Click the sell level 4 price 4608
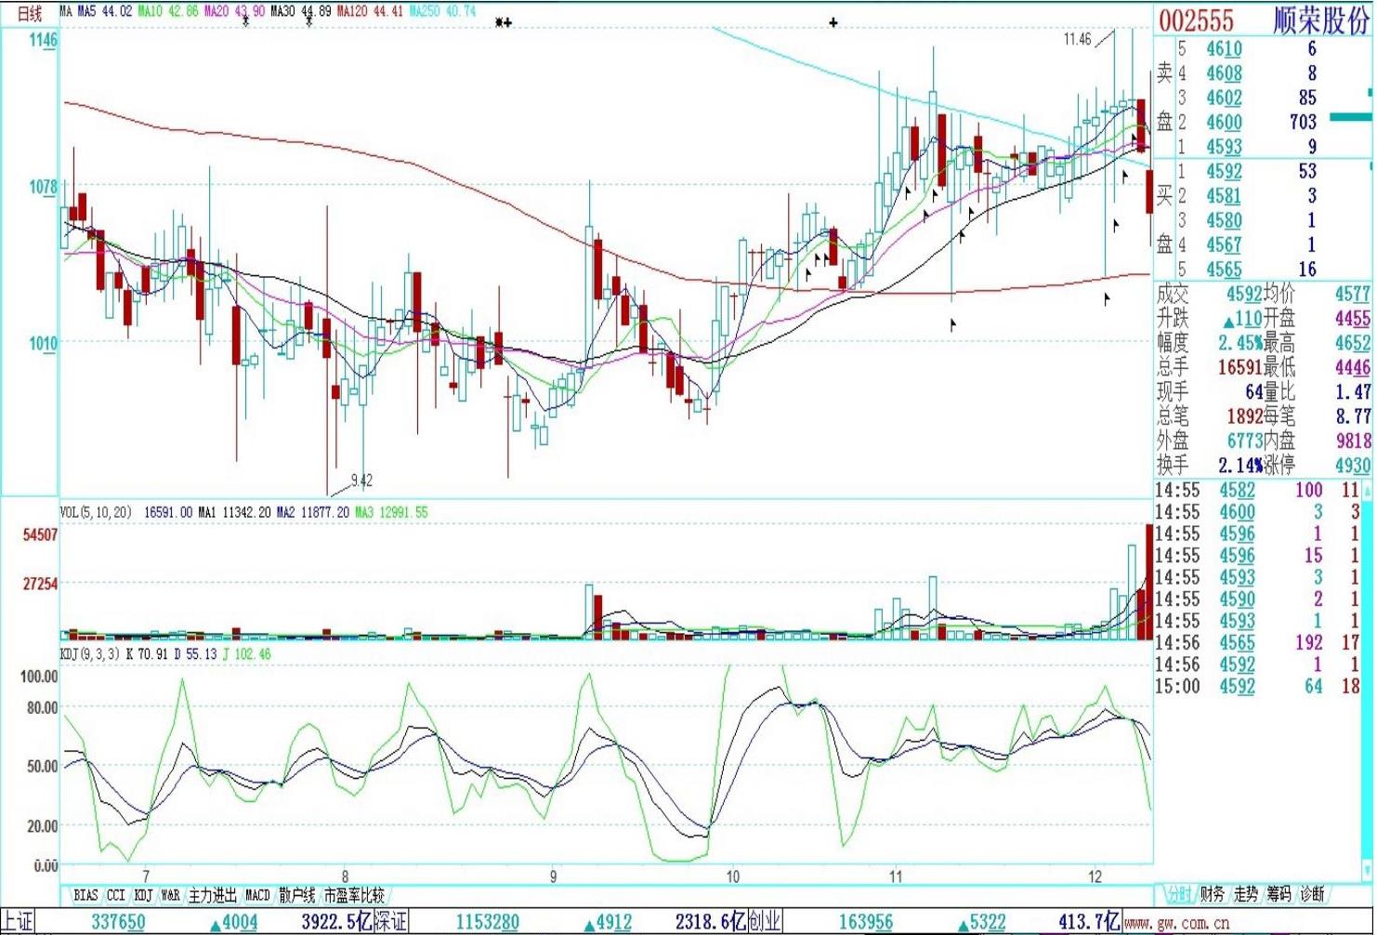The height and width of the screenshot is (935, 1377). coord(1224,73)
